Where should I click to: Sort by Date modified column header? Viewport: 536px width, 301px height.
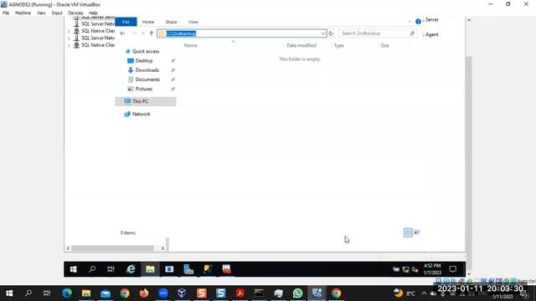tap(301, 45)
